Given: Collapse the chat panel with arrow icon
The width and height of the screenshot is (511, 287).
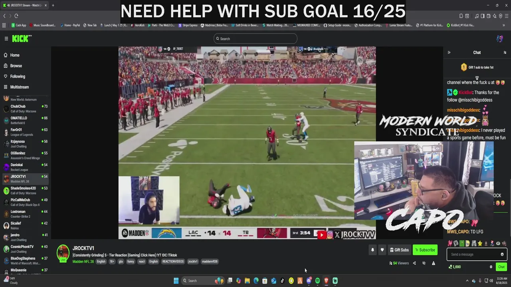Looking at the screenshot, I should click(x=449, y=53).
